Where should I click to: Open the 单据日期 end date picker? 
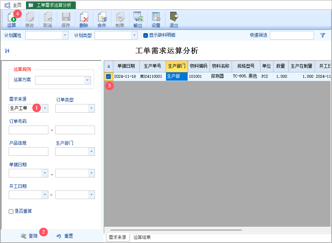(91, 173)
